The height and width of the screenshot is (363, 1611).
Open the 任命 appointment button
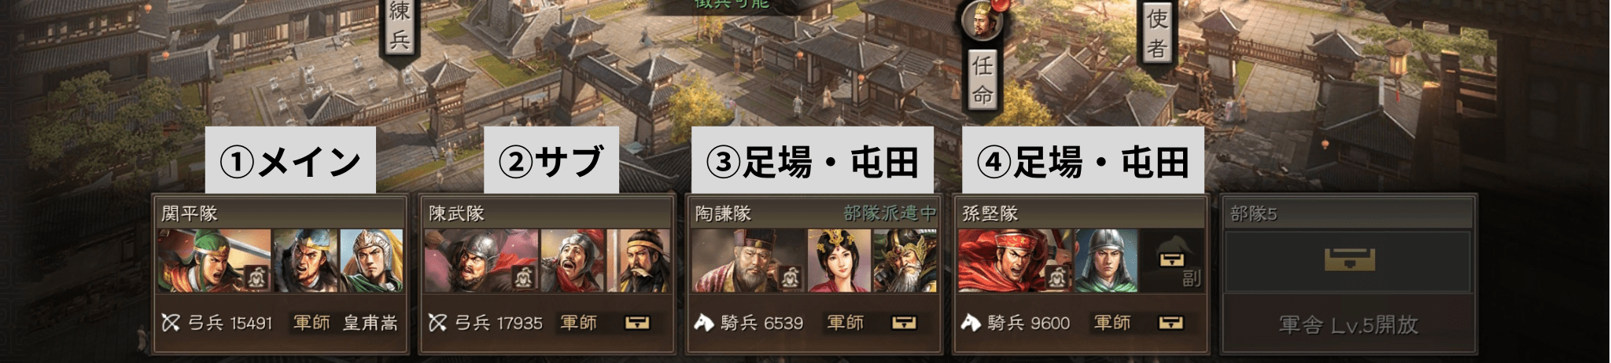pos(982,79)
